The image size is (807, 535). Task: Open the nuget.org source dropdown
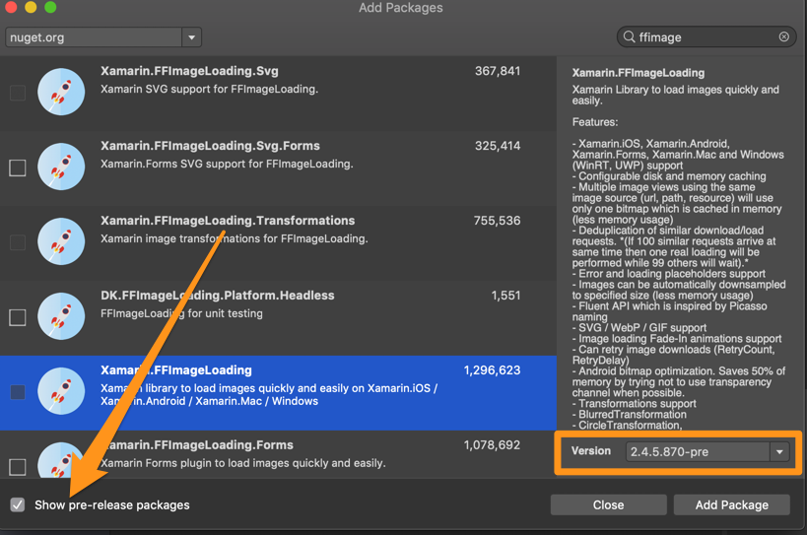pos(191,37)
